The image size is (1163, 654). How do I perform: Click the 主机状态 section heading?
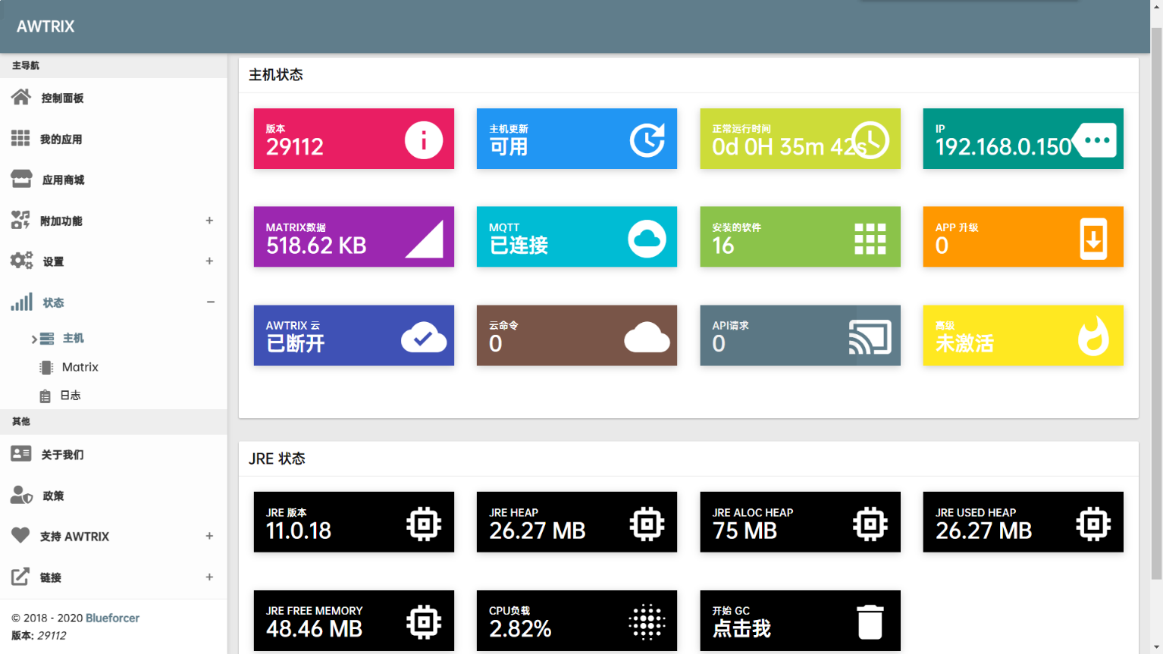point(276,75)
